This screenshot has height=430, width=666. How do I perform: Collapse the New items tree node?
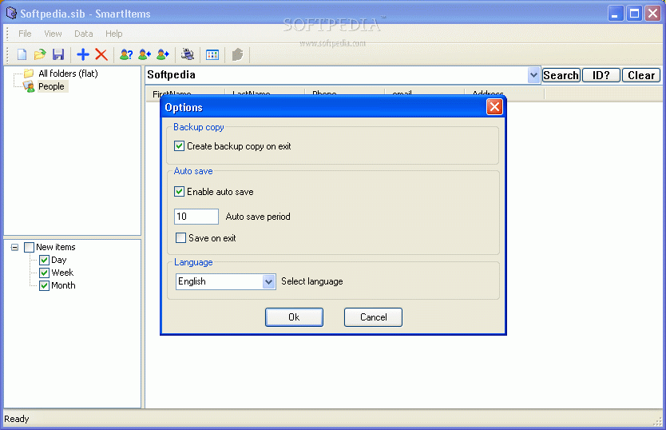click(15, 247)
